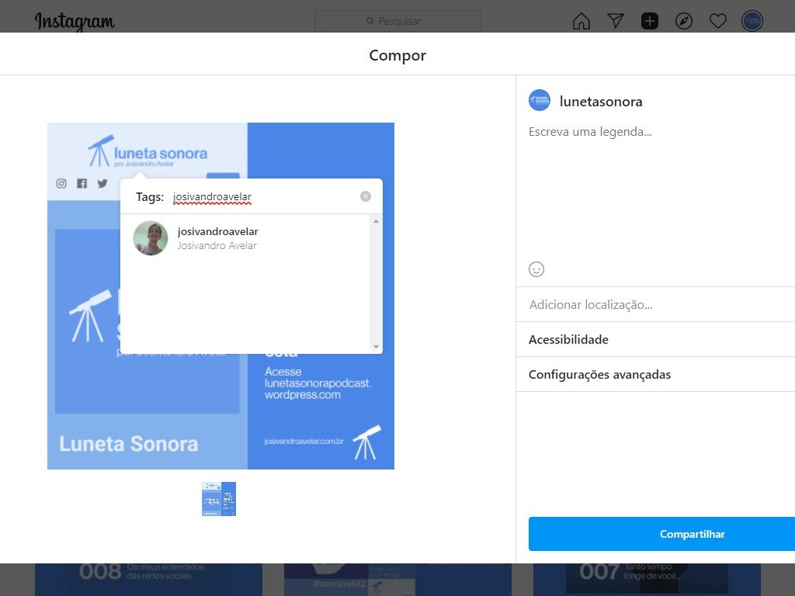Open activity heart icon
795x596 pixels.
pos(718,21)
